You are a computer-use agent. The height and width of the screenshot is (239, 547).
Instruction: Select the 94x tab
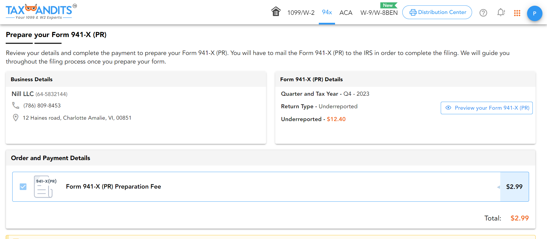point(327,12)
